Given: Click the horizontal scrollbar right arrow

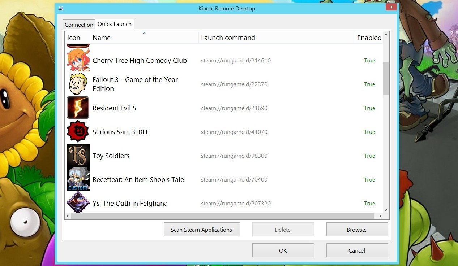Looking at the screenshot, I should click(x=380, y=216).
